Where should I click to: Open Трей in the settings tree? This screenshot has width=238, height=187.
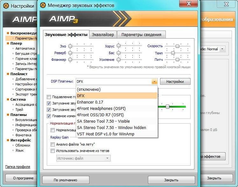[19, 110]
